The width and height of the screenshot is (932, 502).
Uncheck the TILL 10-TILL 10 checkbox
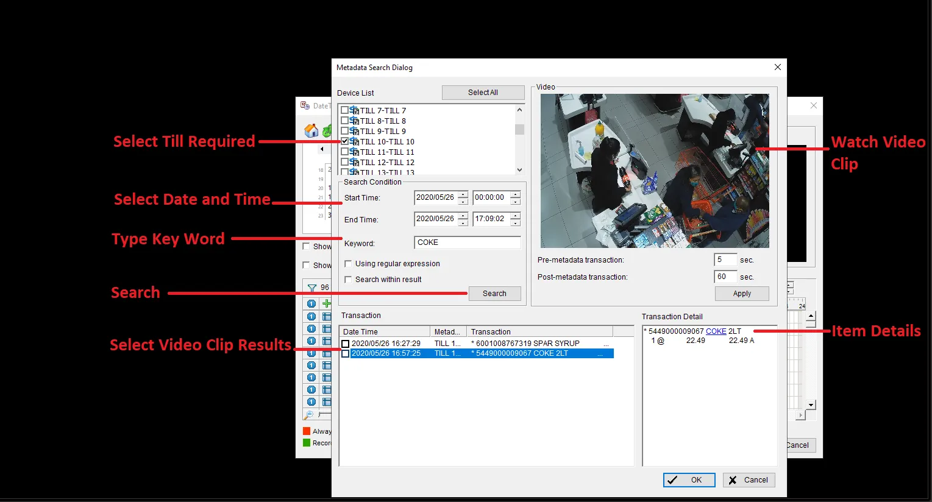345,141
